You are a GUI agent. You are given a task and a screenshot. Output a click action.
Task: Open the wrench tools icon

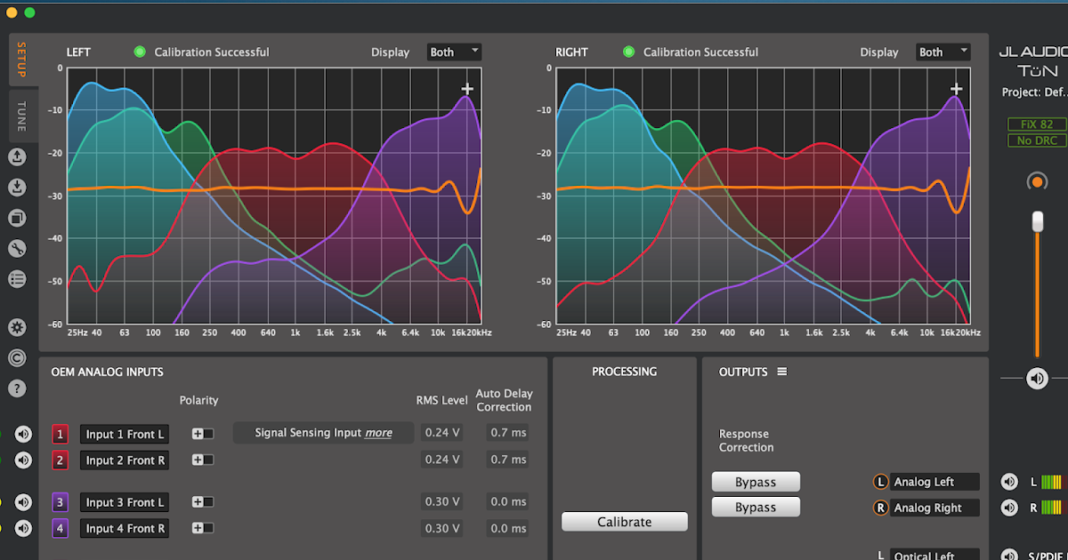(18, 248)
